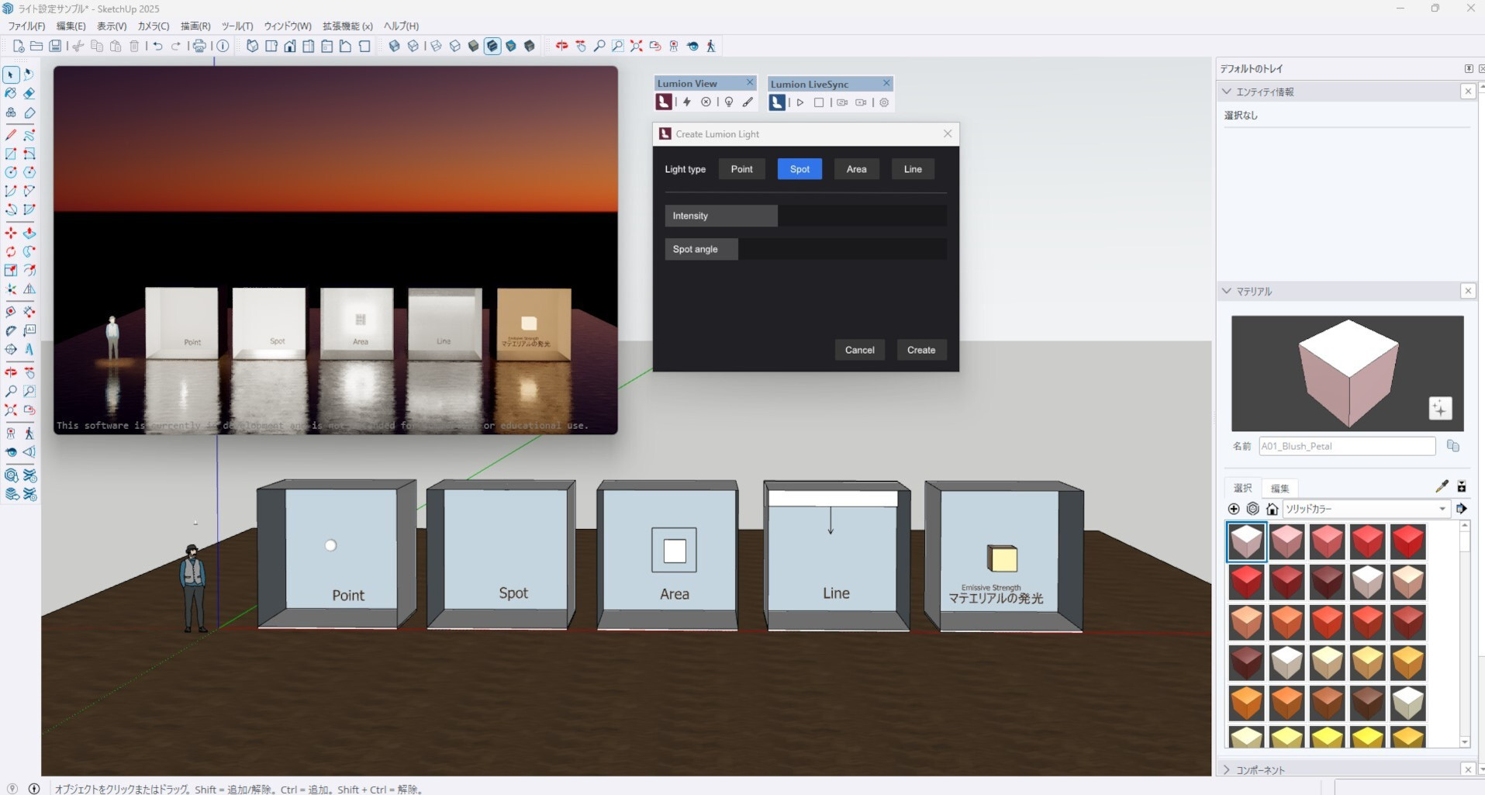Screen dimensions: 1485x795
Task: Toggle Wireframe face style icon
Action: (x=437, y=47)
